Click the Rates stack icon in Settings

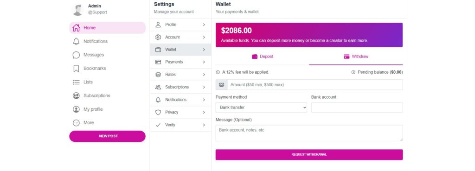coord(158,75)
